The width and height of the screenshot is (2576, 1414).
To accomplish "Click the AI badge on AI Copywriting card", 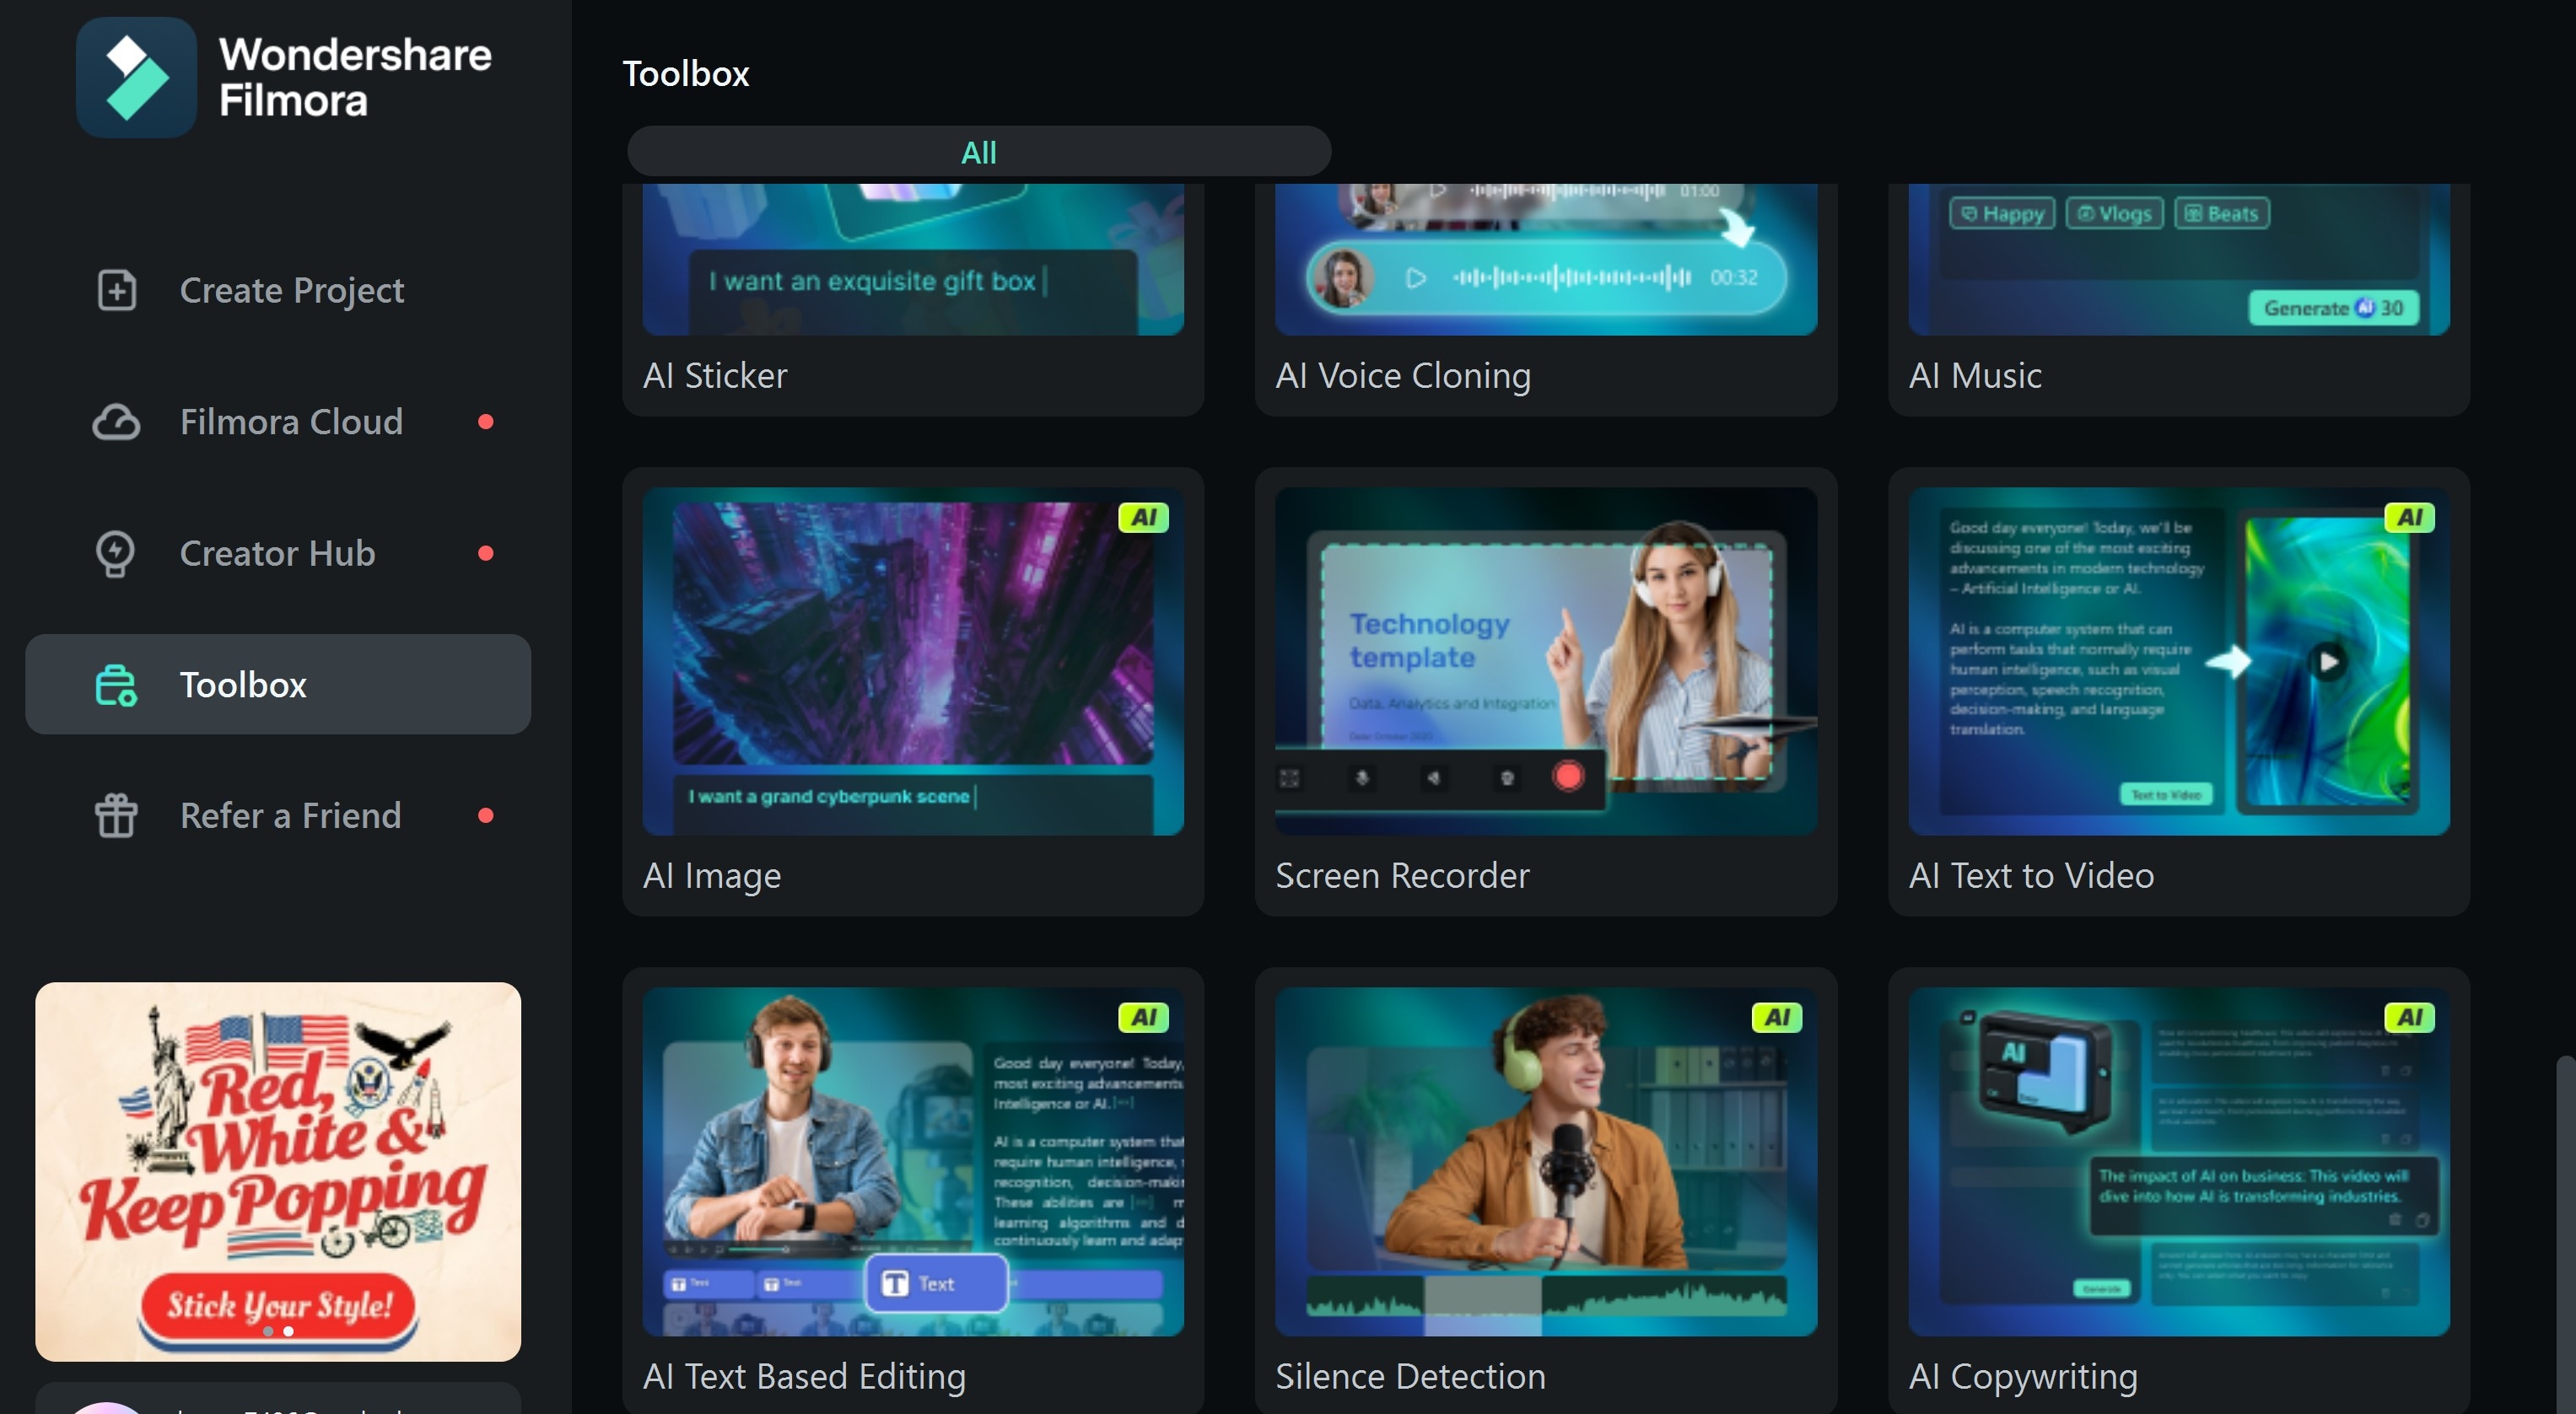I will pyautogui.click(x=2409, y=1017).
